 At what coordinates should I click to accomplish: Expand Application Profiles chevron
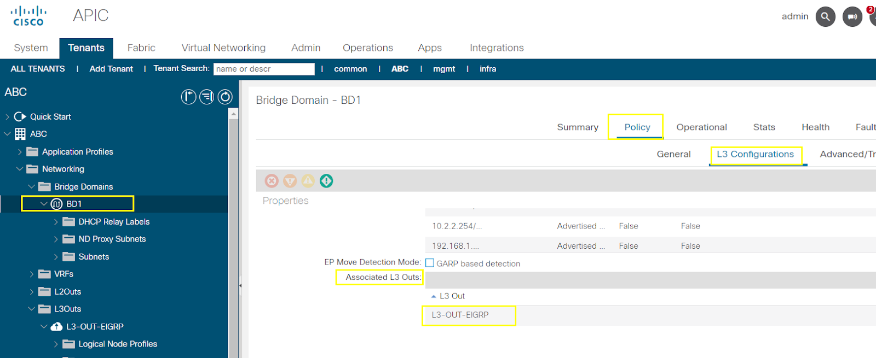tap(20, 152)
